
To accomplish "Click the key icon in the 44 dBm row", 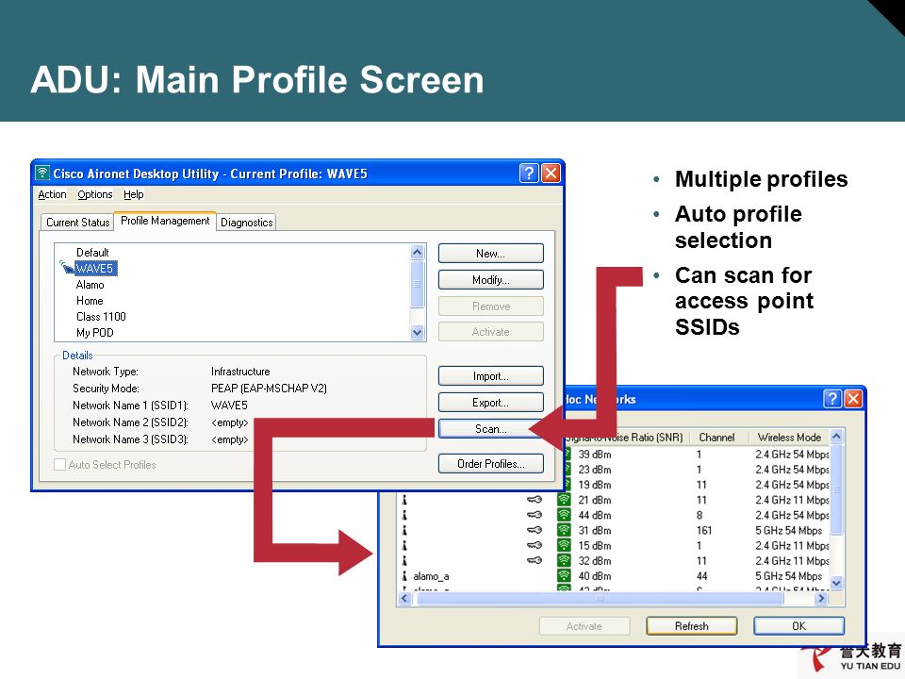I will coord(535,515).
